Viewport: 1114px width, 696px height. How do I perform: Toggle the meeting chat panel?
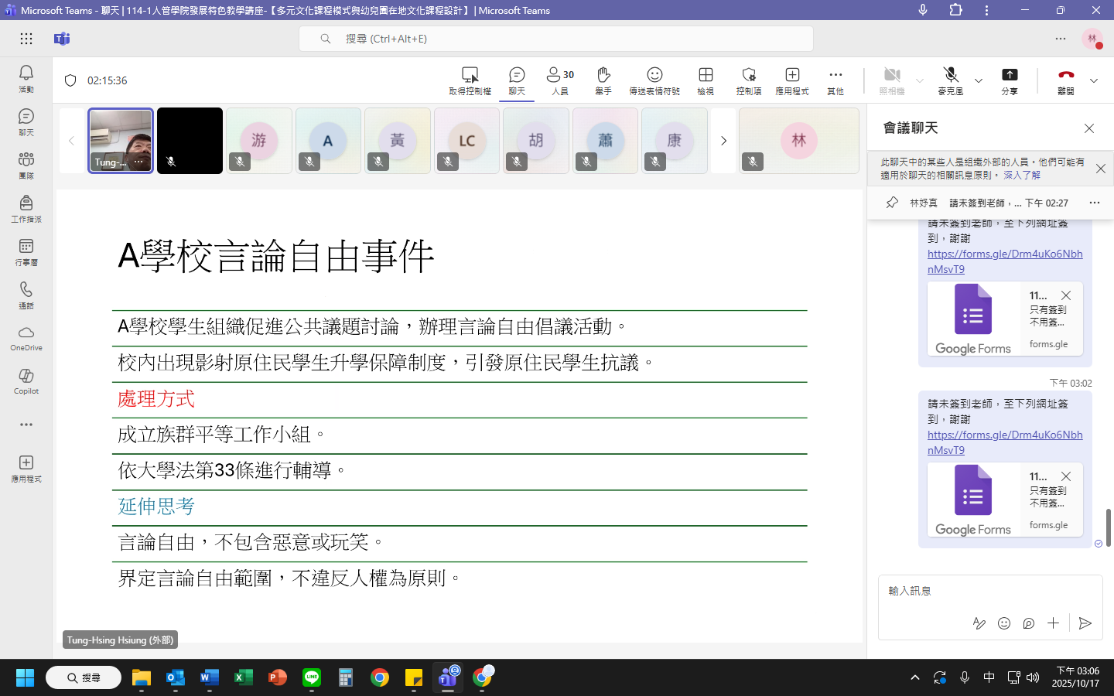517,80
